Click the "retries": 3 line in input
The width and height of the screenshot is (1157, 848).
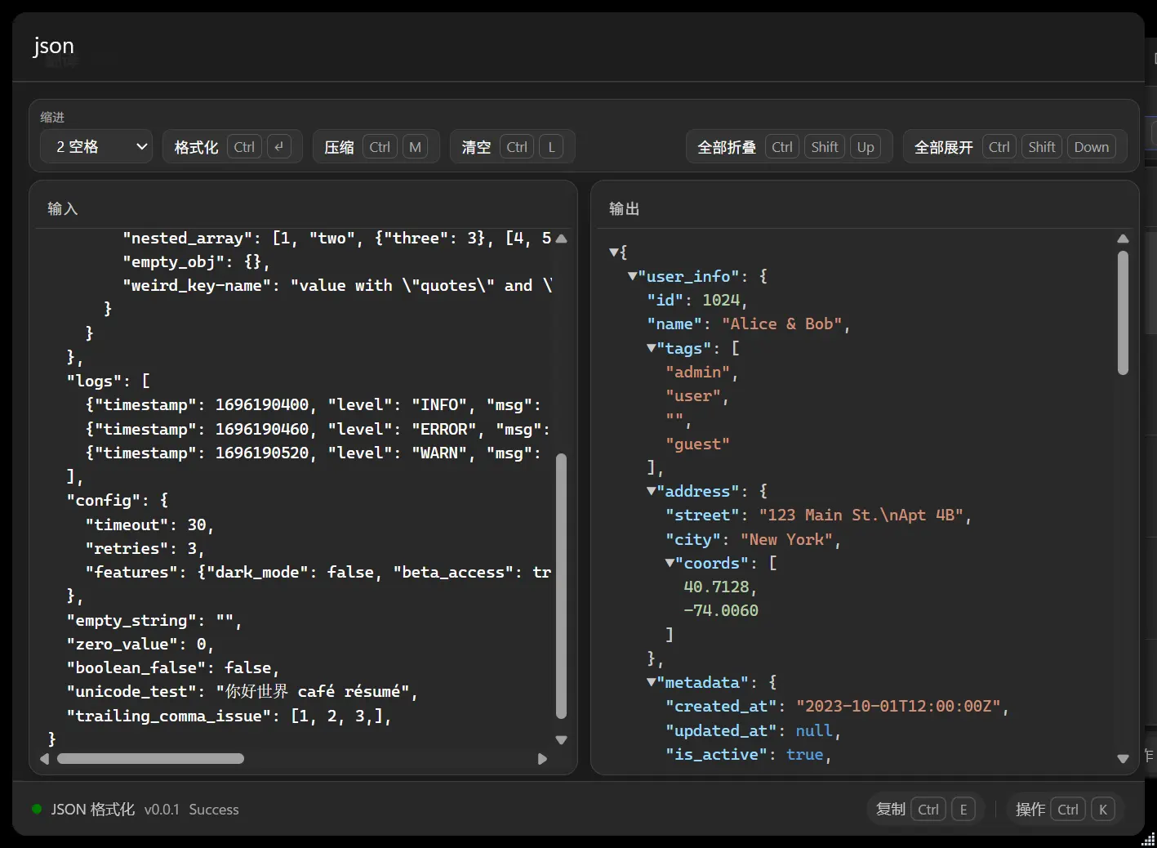pos(145,549)
